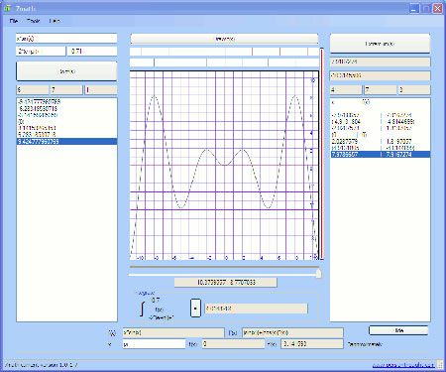
Task: Select the -6.28318530718 row in the left list
Action: tap(66, 108)
